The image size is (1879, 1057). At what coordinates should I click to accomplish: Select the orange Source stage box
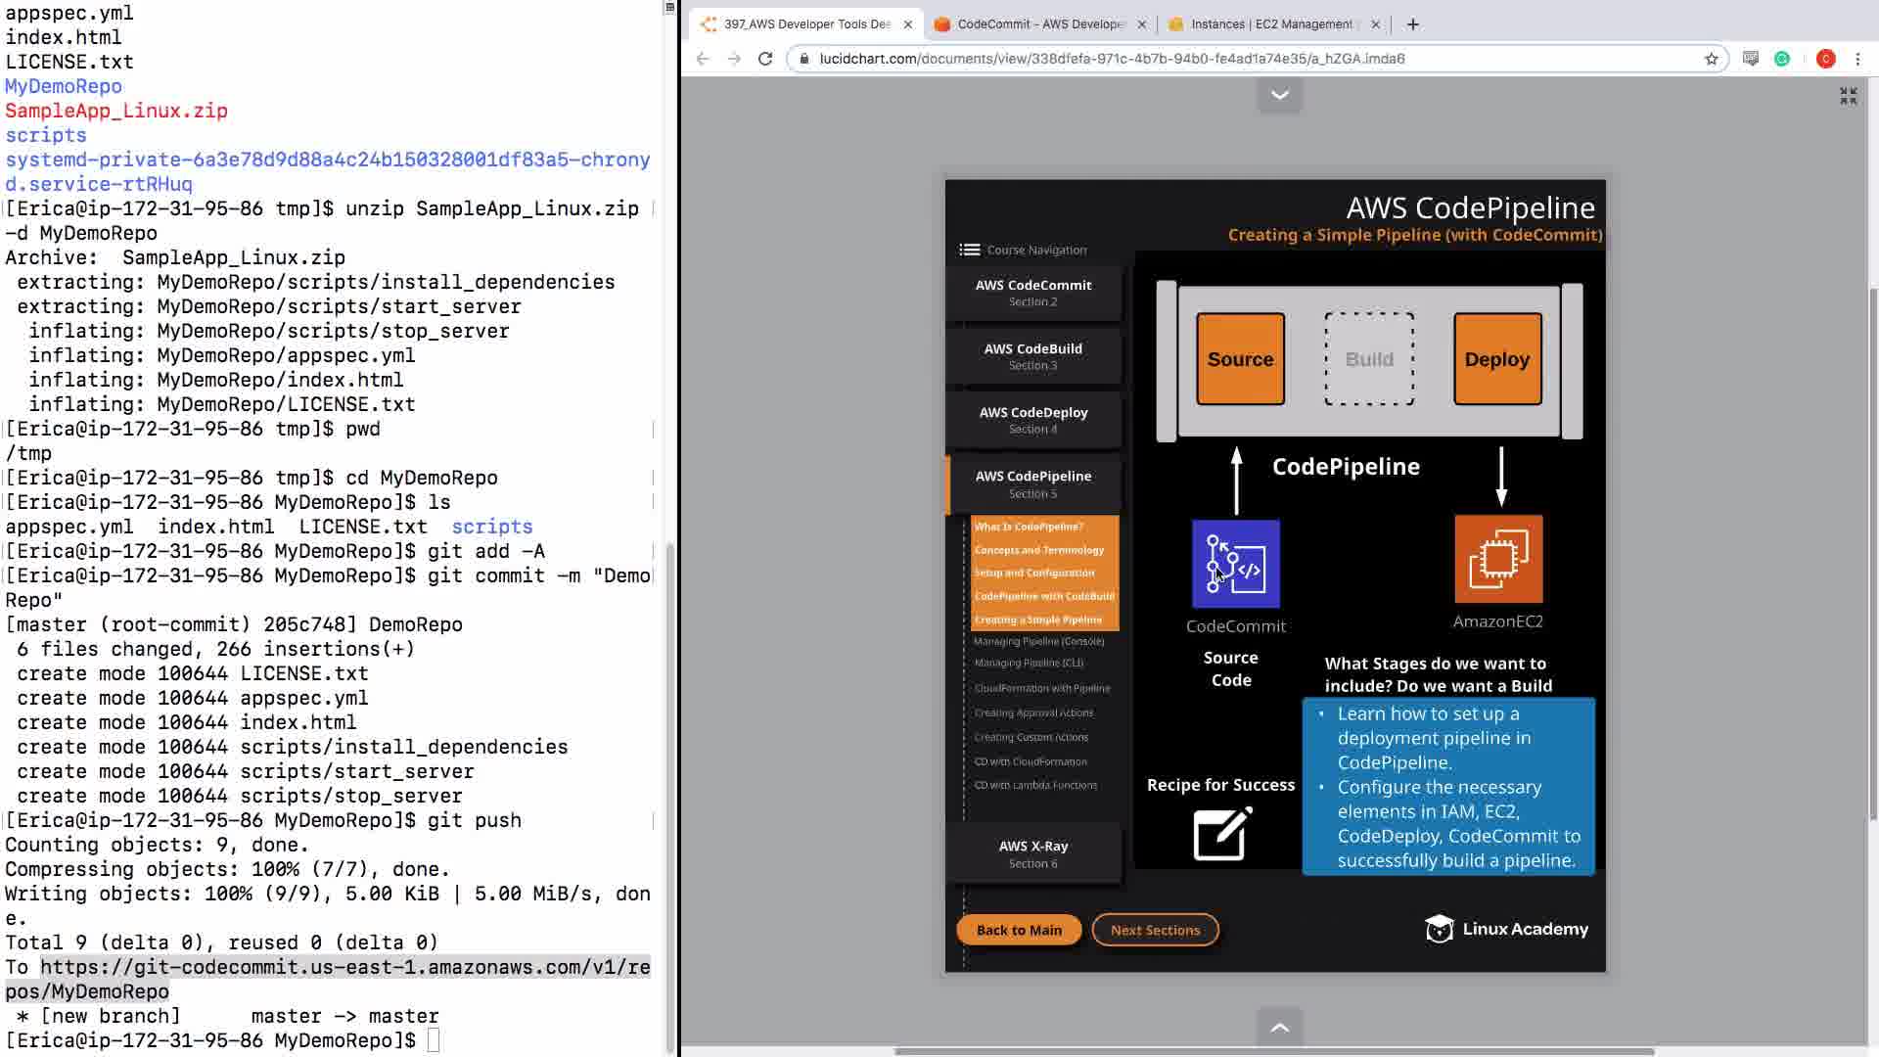click(1240, 359)
